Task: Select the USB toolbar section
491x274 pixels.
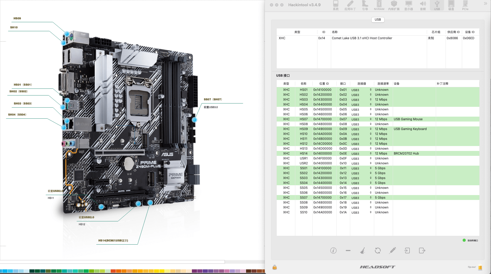Action: [437, 5]
